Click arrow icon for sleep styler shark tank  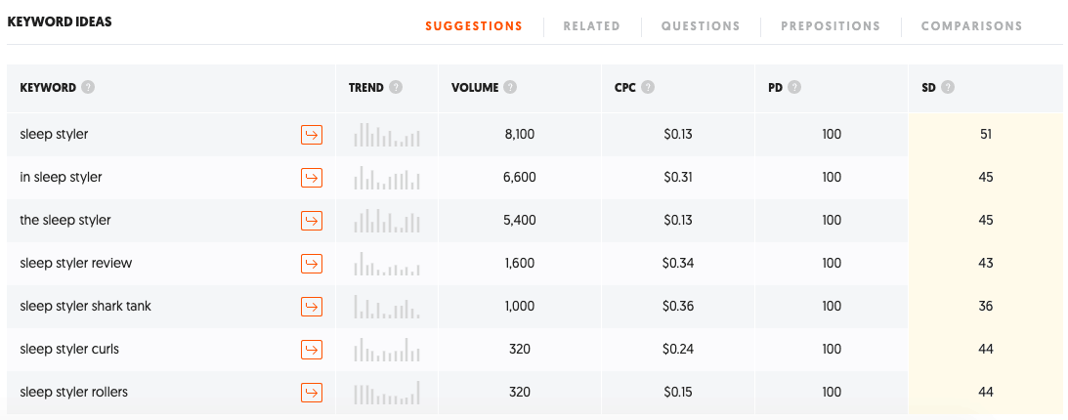[312, 307]
